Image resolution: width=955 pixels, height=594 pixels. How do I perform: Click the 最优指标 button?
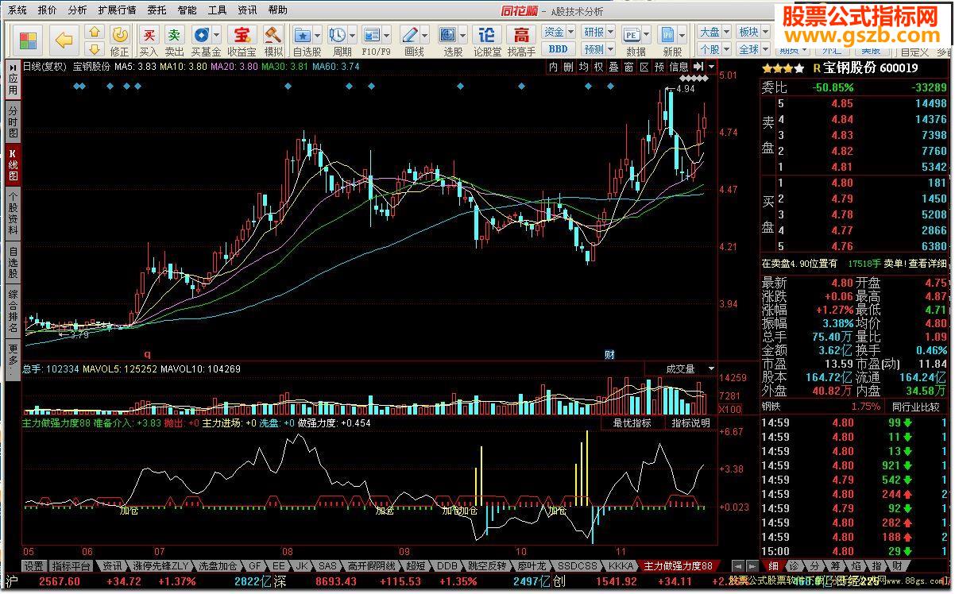pyautogui.click(x=632, y=423)
